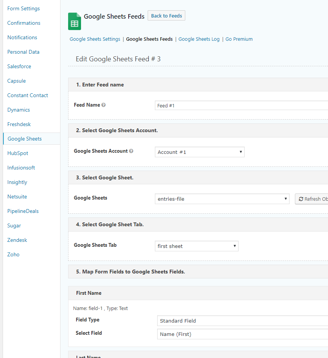The width and height of the screenshot is (328, 358).
Task: Click the 'Name: field-1 , Type: Text' line
Action: coord(100,308)
